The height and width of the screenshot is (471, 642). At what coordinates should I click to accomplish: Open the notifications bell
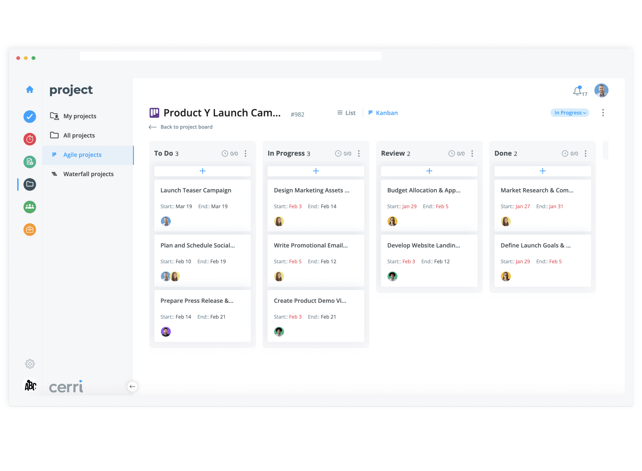(578, 91)
